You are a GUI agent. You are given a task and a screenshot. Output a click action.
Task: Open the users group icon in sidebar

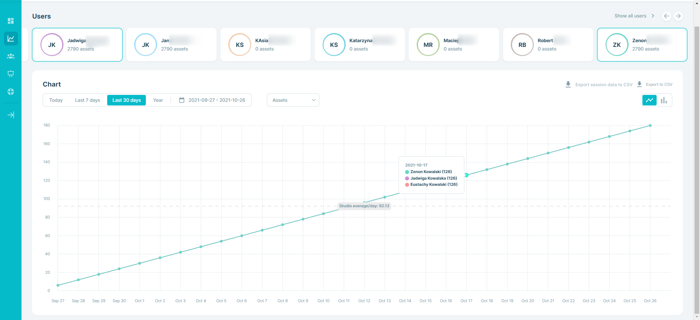(11, 56)
